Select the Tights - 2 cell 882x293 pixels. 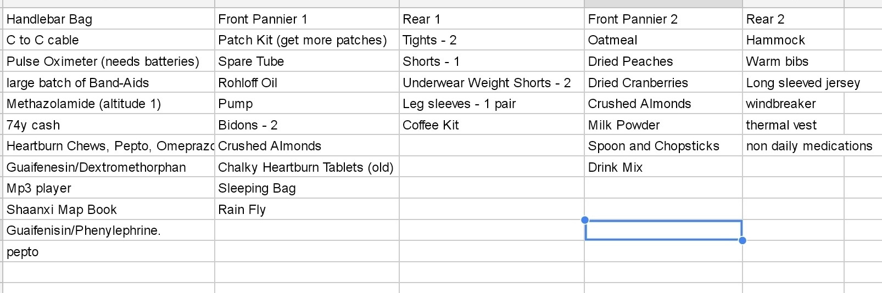tap(492, 40)
